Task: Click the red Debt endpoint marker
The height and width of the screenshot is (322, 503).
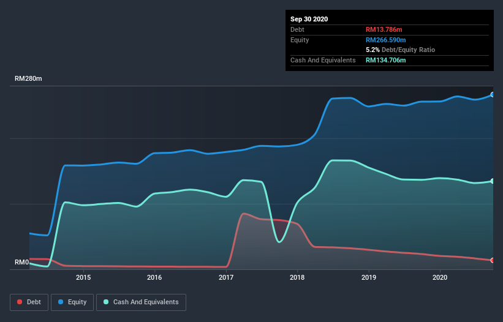Action: tap(493, 260)
